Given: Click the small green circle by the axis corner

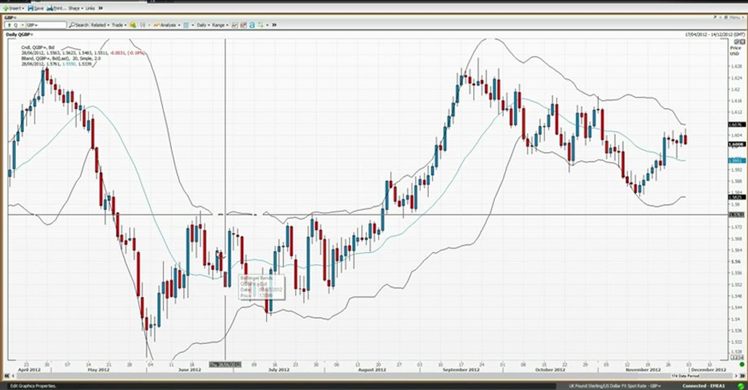Looking at the screenshot, I should coord(742,364).
